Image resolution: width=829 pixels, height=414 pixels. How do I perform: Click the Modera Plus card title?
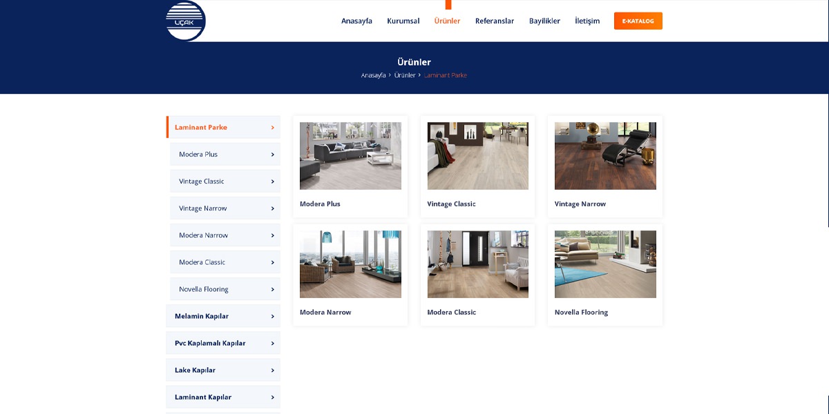point(320,204)
